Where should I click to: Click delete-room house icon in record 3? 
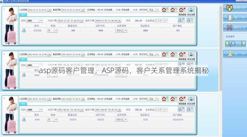[182, 99]
